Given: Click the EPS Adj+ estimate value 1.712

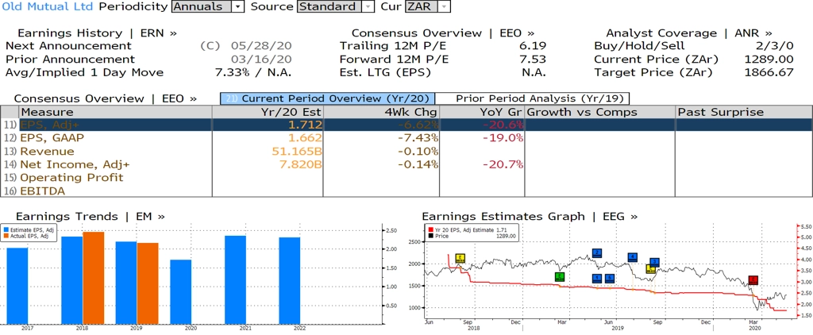Looking at the screenshot, I should coord(306,125).
